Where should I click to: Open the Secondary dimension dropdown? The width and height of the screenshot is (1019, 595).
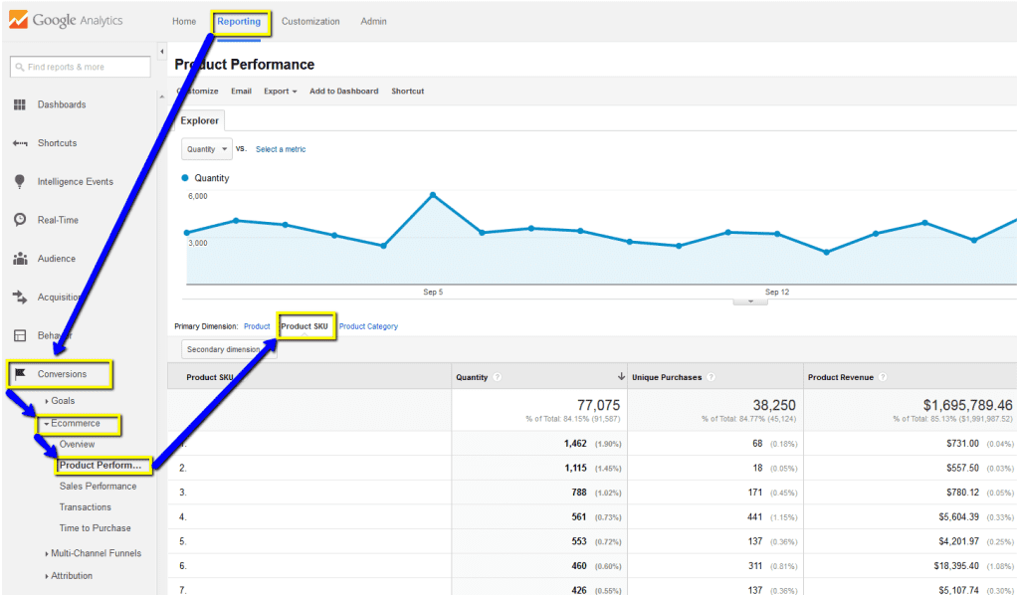tap(229, 349)
